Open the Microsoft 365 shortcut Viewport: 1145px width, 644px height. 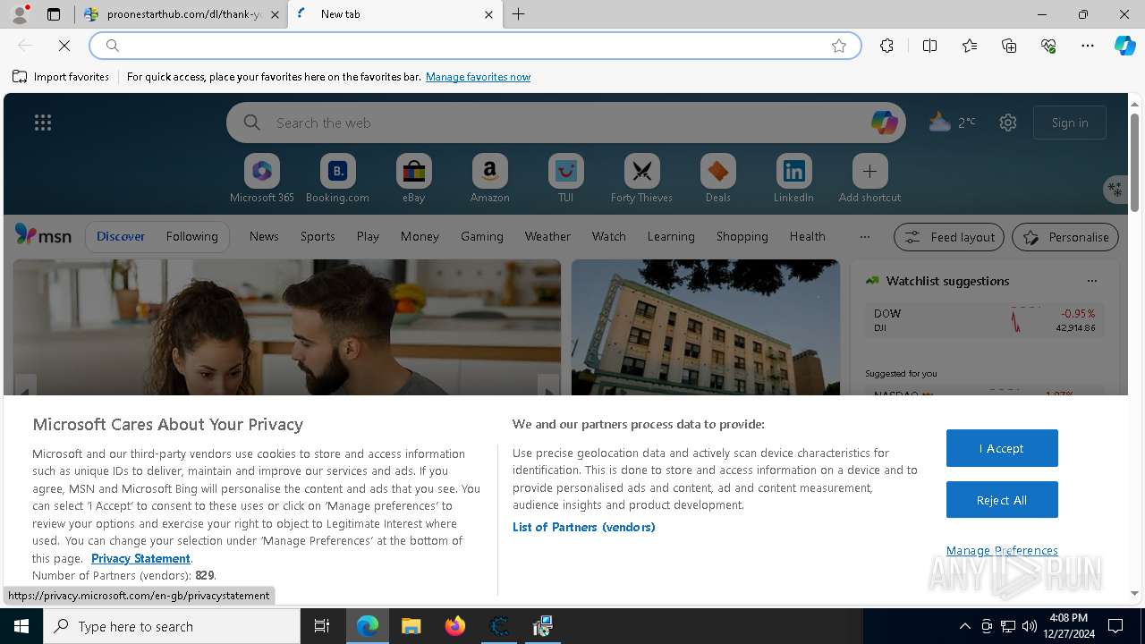[261, 178]
